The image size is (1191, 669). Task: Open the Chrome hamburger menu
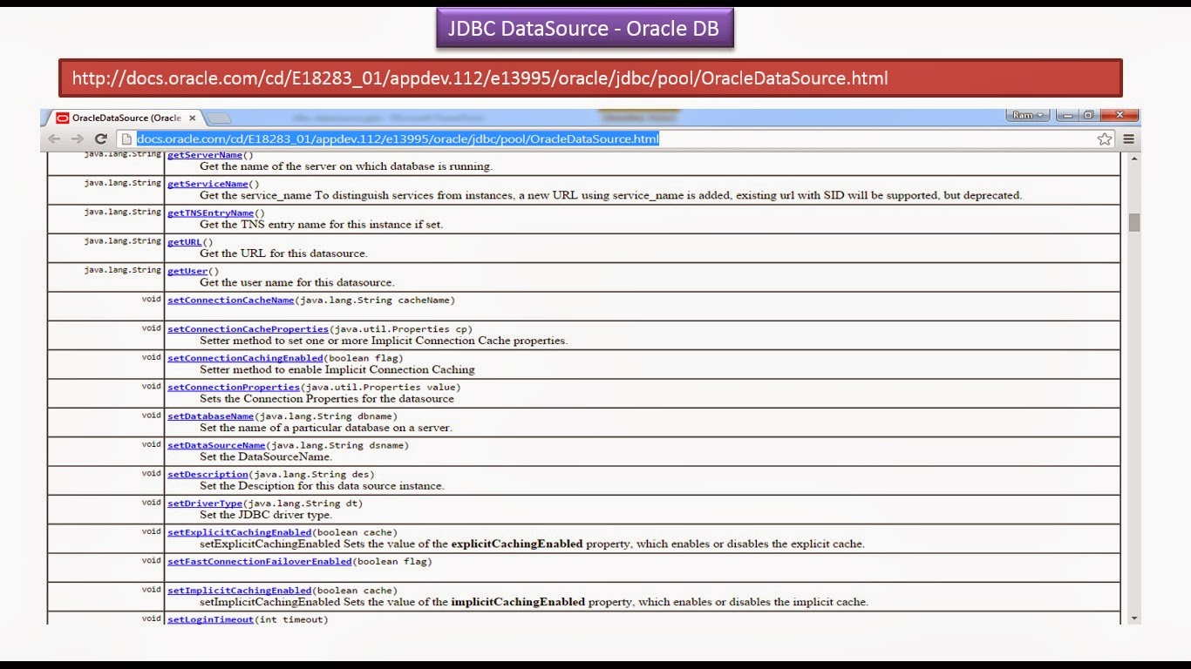(1128, 139)
